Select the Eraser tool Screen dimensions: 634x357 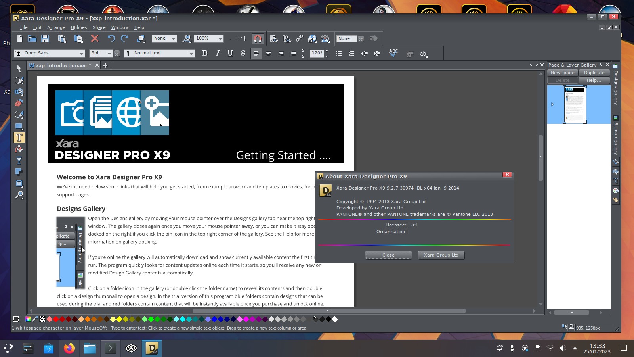tap(19, 103)
